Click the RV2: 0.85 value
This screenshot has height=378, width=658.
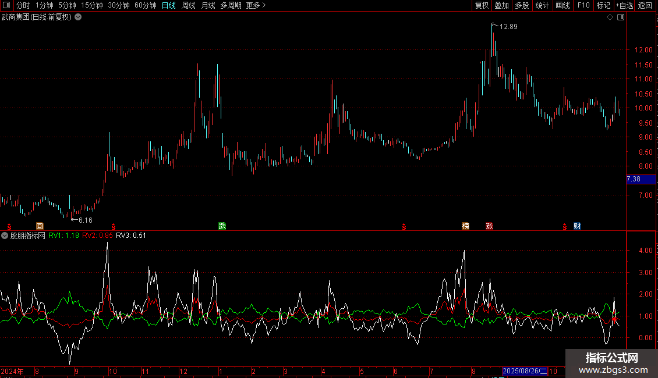(97, 236)
